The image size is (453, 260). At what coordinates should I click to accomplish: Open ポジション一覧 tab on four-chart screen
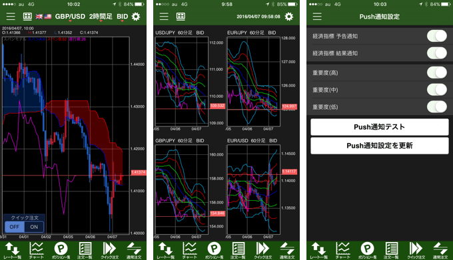click(x=214, y=251)
